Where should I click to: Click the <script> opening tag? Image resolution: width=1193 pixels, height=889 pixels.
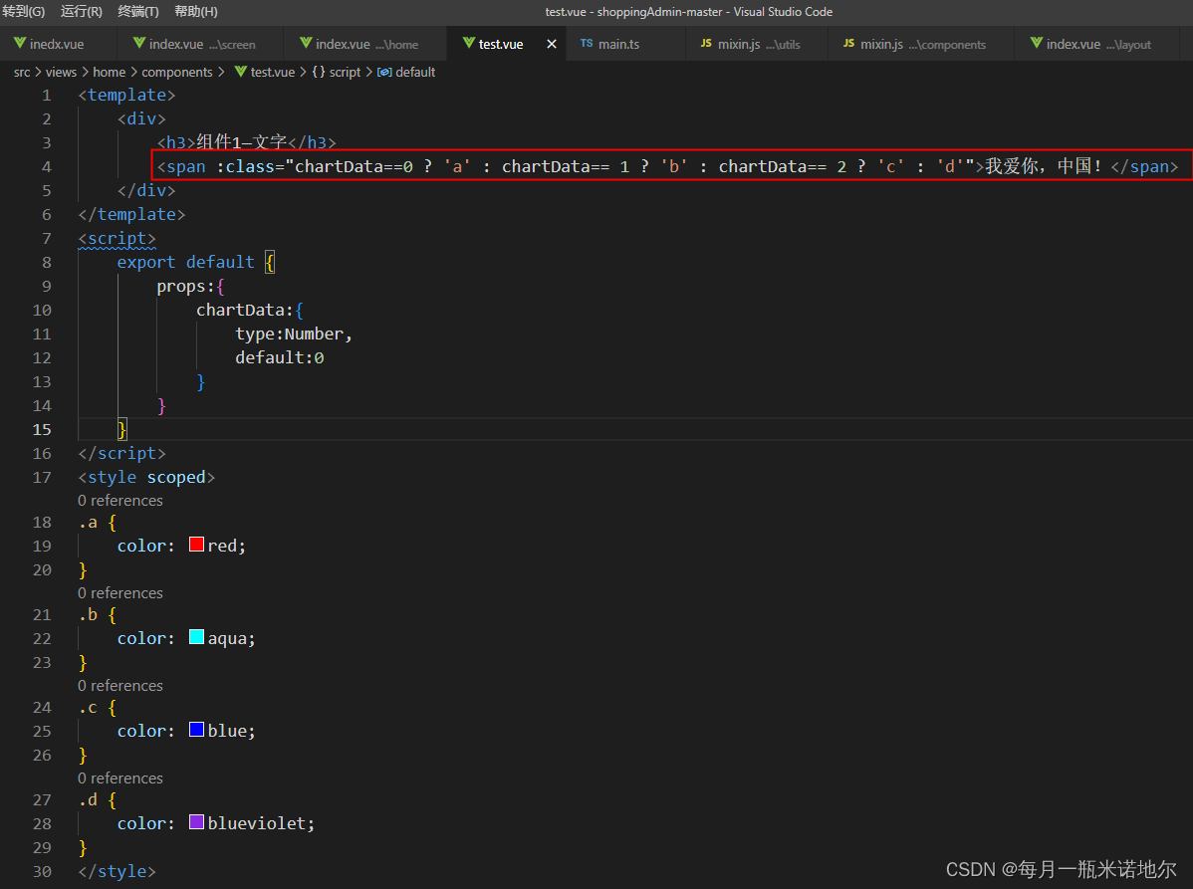[118, 239]
